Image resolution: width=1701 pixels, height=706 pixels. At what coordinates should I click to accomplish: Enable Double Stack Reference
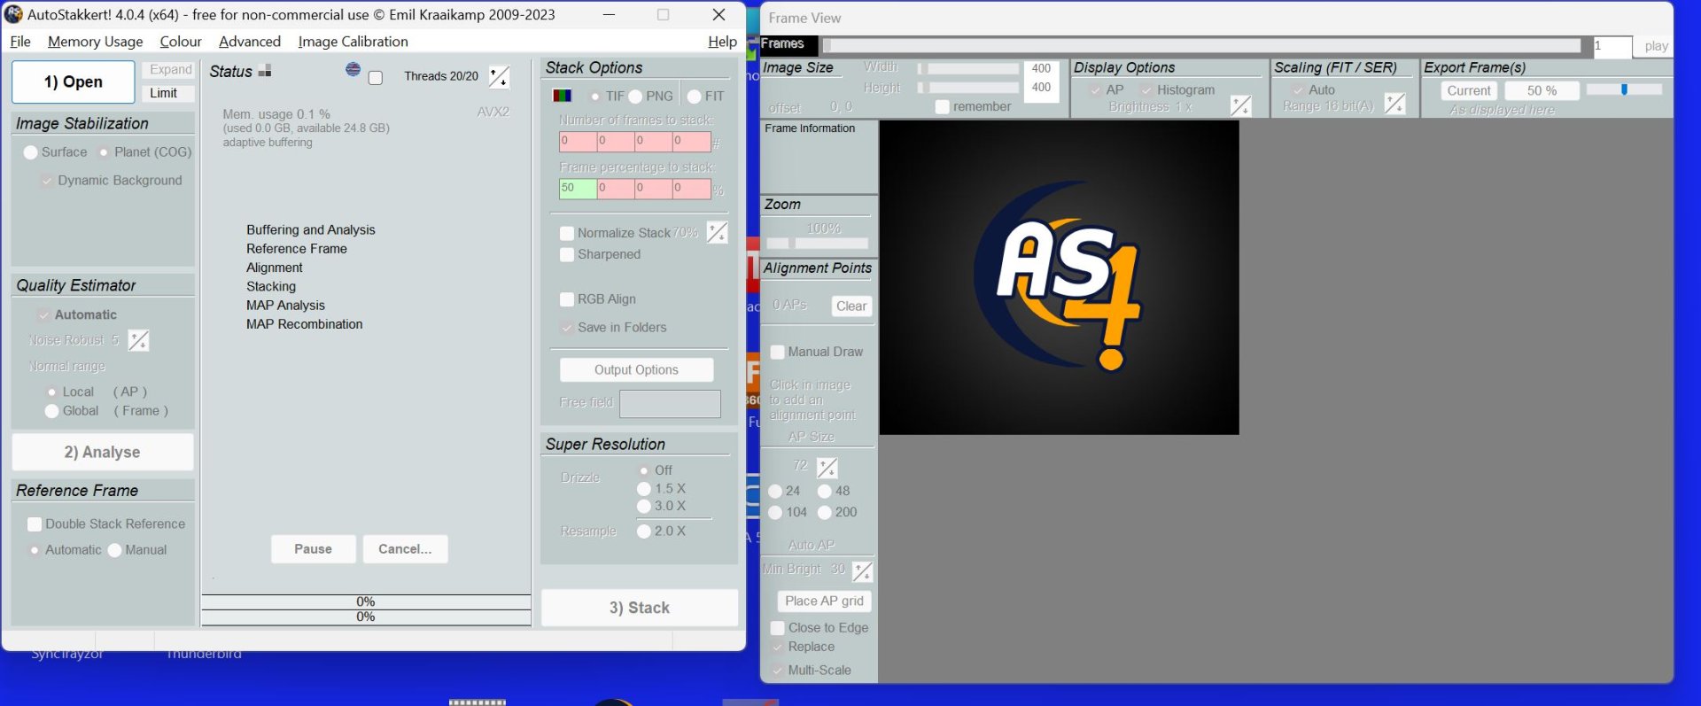[x=35, y=524]
